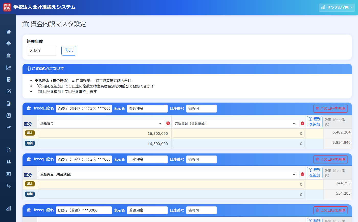
Task: Click 期首 支払資金 amount in A銀行(普通) account
Action: (239, 144)
